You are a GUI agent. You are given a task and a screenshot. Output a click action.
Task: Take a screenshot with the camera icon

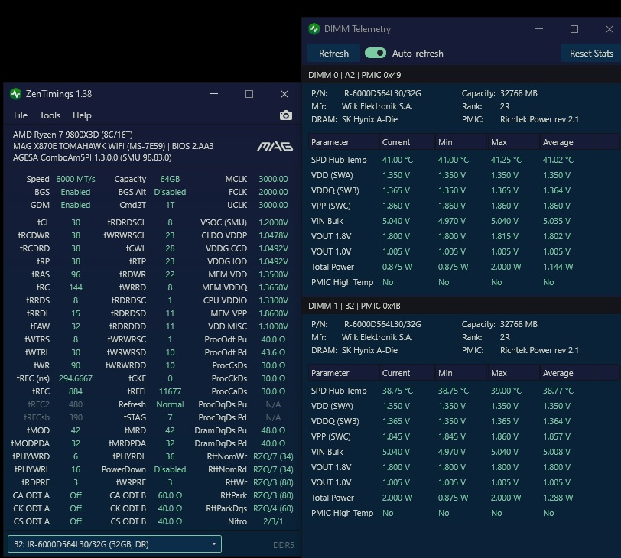285,115
